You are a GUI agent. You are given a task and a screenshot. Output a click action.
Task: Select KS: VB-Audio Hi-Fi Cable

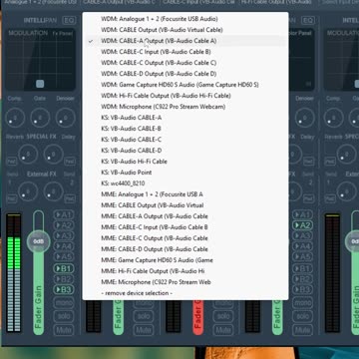tap(185, 162)
